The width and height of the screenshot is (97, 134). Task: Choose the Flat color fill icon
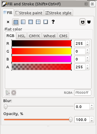click(16, 22)
